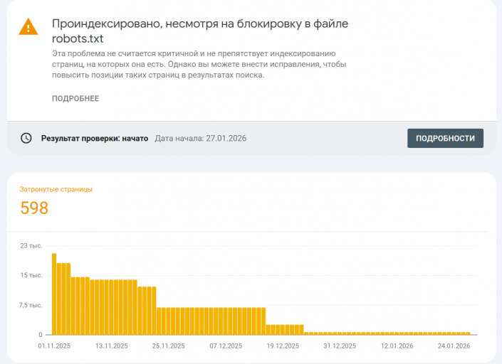Click the heading mentioning robots.txt

(200, 31)
